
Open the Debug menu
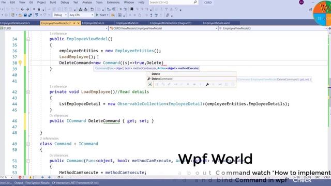65,2
